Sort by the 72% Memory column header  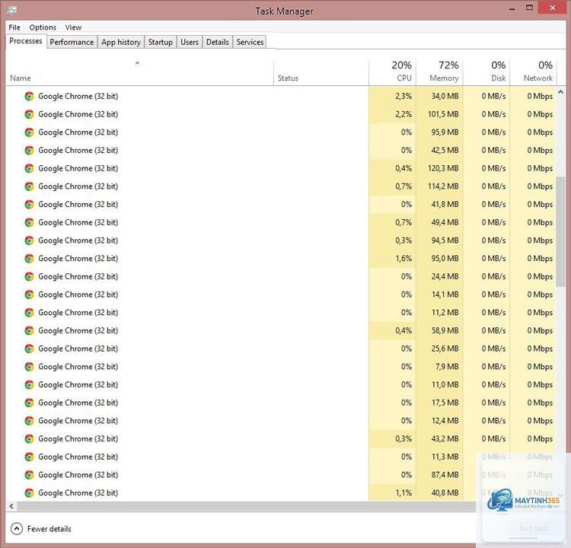point(439,72)
